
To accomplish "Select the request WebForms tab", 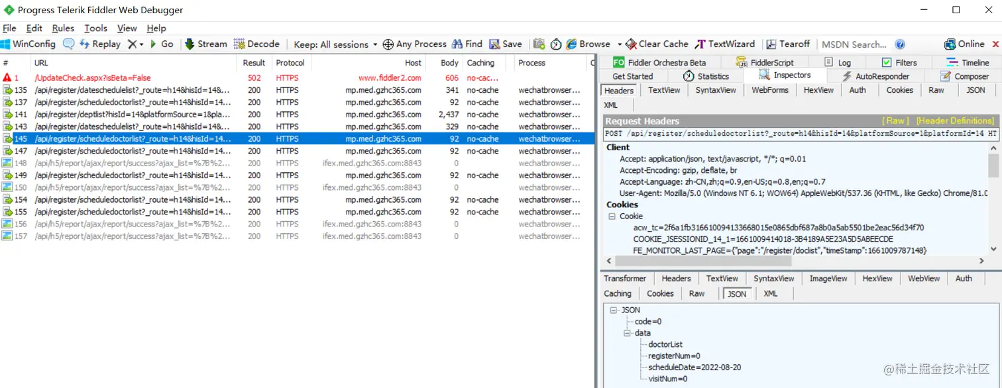I will [x=770, y=90].
